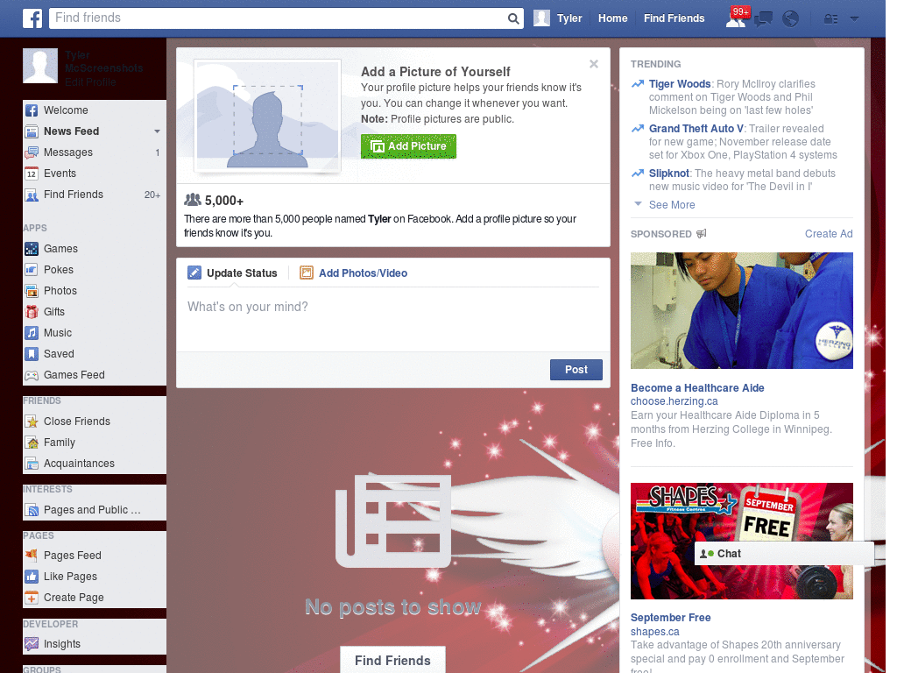Open choose.herzing.ca link
897x673 pixels.
click(x=674, y=401)
